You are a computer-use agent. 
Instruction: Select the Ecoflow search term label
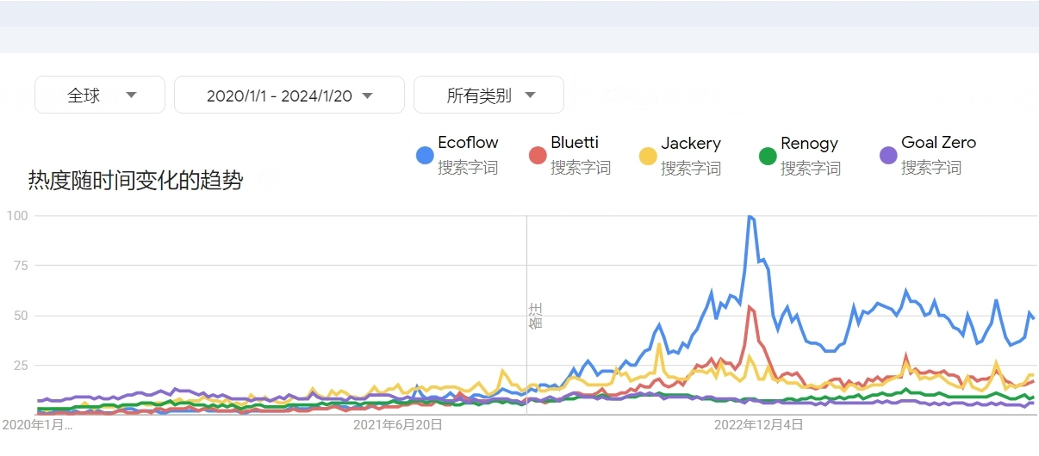tap(468, 143)
